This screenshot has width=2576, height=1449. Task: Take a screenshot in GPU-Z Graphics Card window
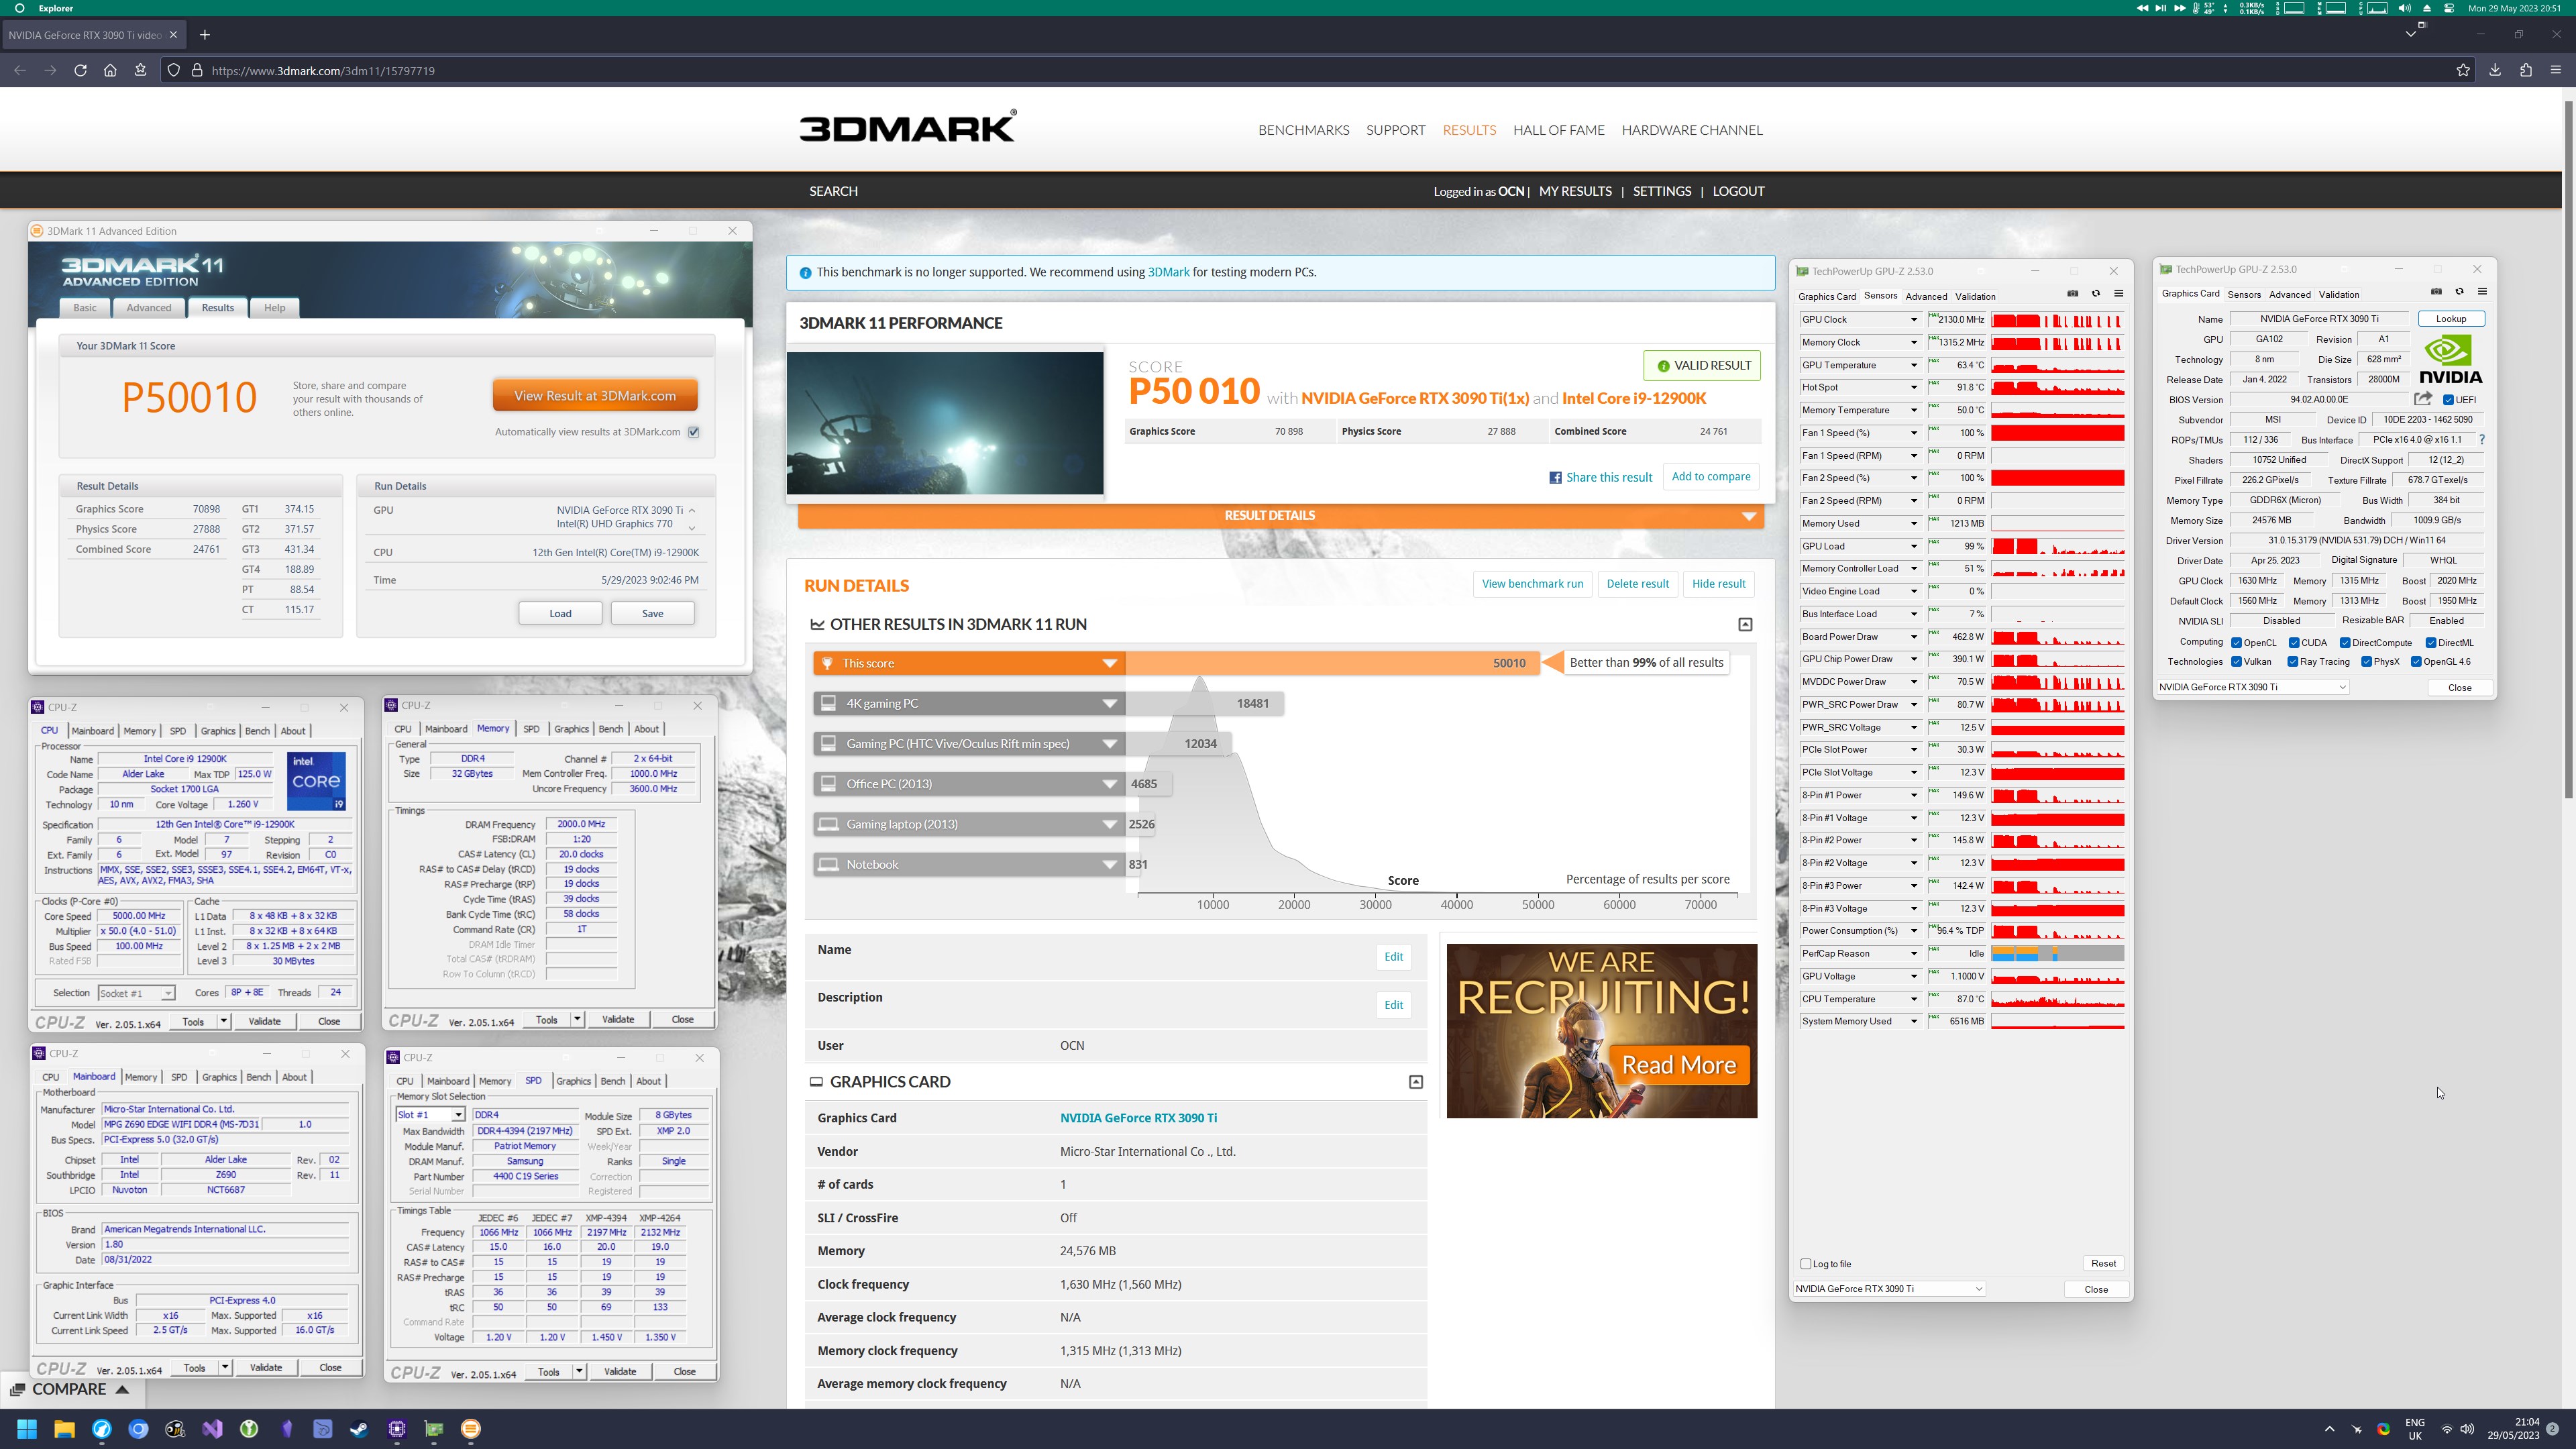[2436, 293]
